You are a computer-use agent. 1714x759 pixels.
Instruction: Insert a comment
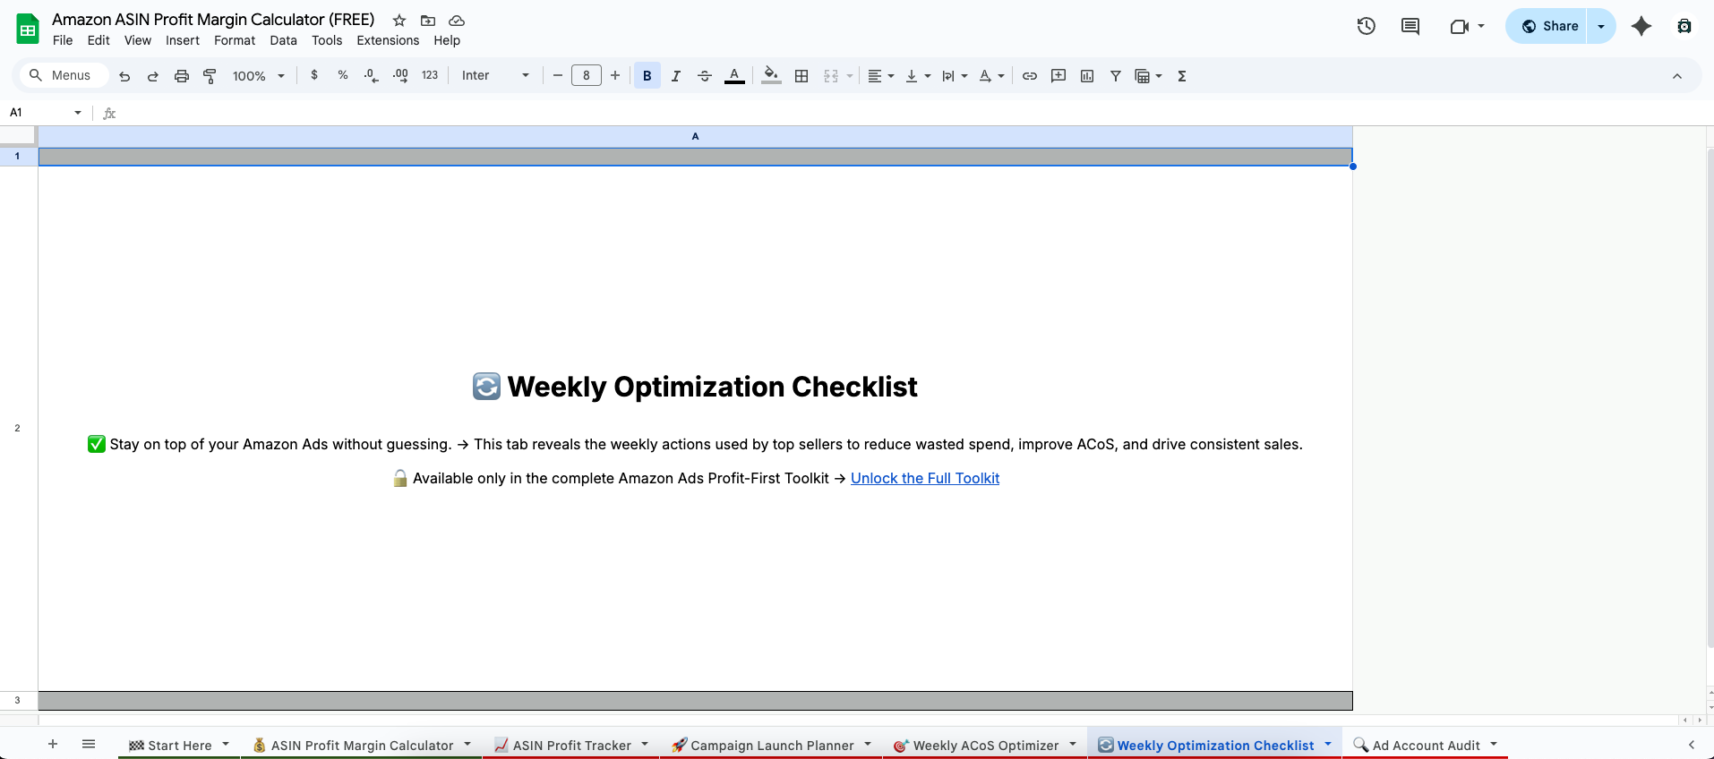coord(1058,76)
